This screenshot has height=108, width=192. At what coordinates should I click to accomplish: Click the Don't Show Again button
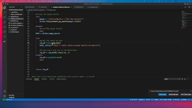(x=186, y=94)
